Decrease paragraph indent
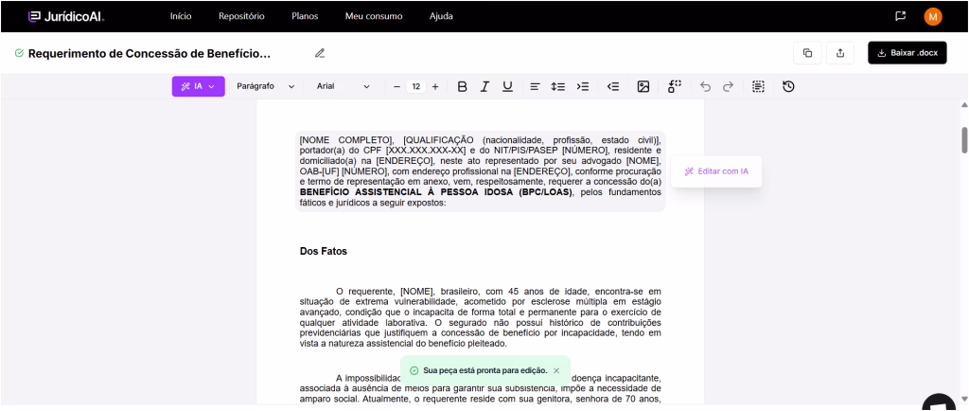The height and width of the screenshot is (411, 969). tap(613, 86)
